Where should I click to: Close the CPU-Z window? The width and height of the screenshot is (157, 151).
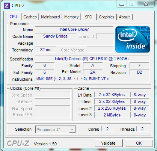pyautogui.click(x=146, y=4)
